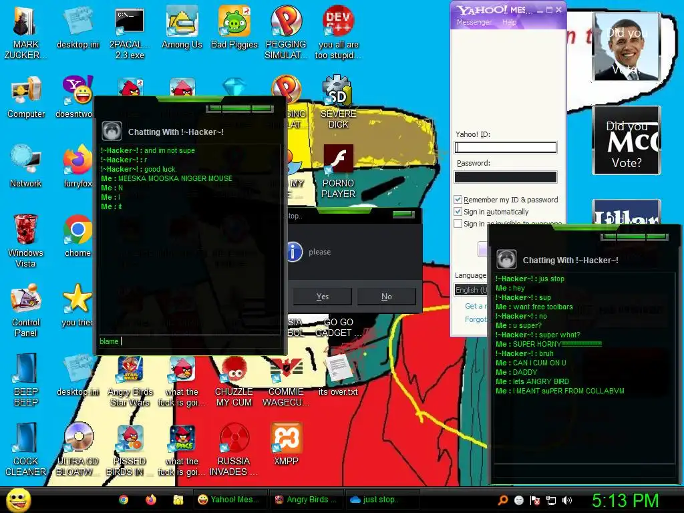Click the Chrome quick launch icon in taskbar

tap(124, 500)
